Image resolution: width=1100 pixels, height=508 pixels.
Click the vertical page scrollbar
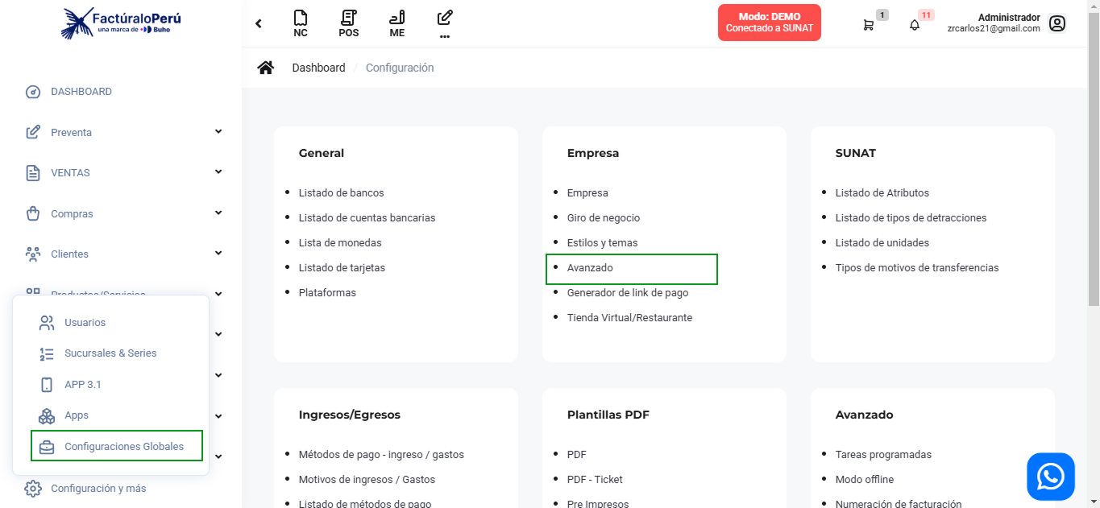1093,161
